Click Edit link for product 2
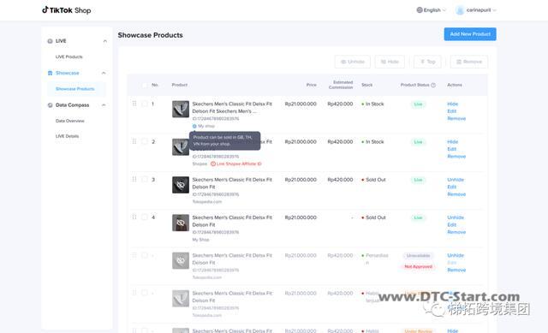Viewport: 548px width, 333px height. point(452,149)
